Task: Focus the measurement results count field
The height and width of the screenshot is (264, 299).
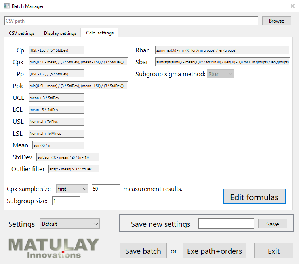Action: pyautogui.click(x=106, y=189)
